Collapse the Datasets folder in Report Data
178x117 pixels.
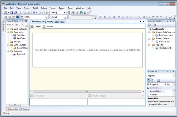click(x=8, y=51)
